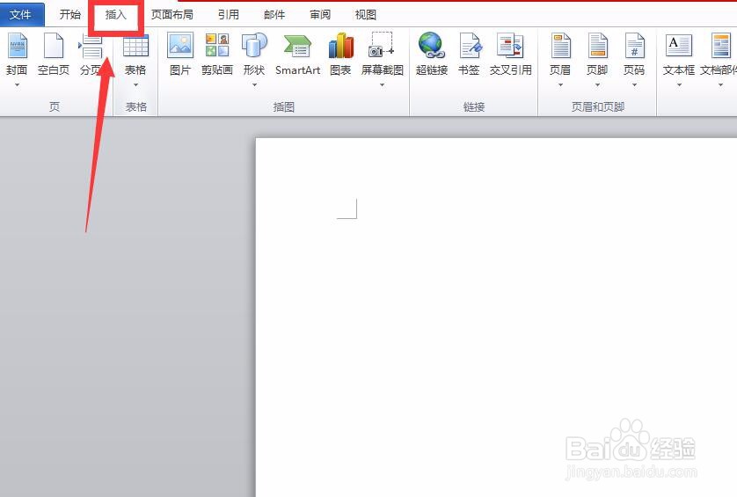The height and width of the screenshot is (497, 737).
Task: Insert a table with 表格 icon
Action: pyautogui.click(x=135, y=46)
